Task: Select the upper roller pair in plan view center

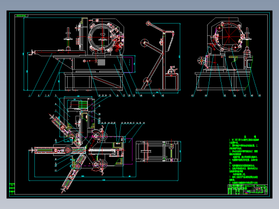Action: click(99, 137)
